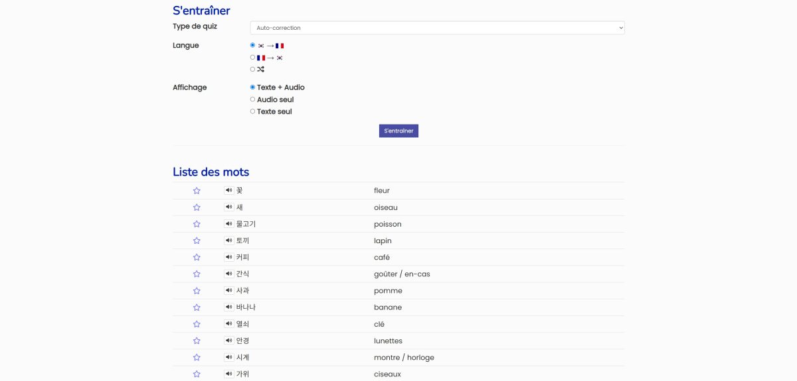This screenshot has width=797, height=381.
Task: Click the translation 'pomme'
Action: coord(388,291)
